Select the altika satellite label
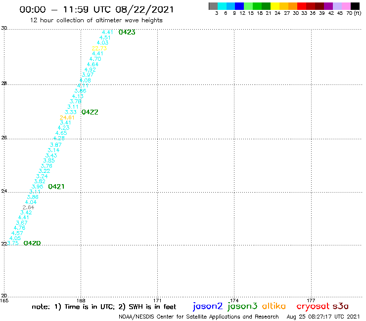Image resolution: width=366 pixels, height=321 pixels. (274, 306)
